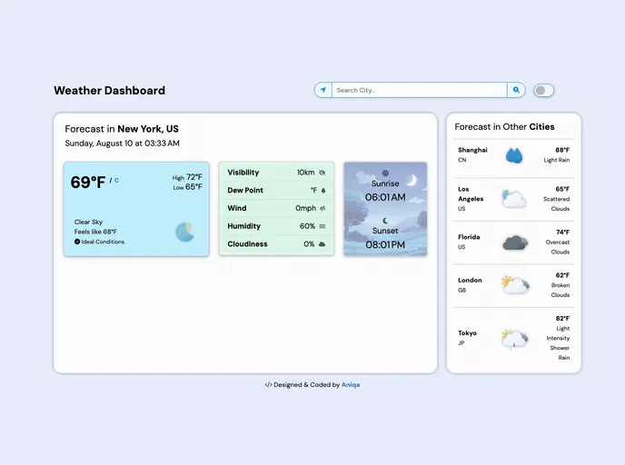The width and height of the screenshot is (625, 465).
Task: Select the Florida city name
Action: [469, 237]
